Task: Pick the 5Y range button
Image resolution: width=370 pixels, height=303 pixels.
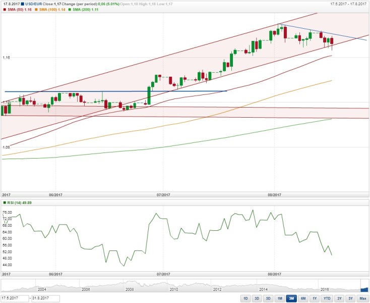Action: click(x=350, y=298)
